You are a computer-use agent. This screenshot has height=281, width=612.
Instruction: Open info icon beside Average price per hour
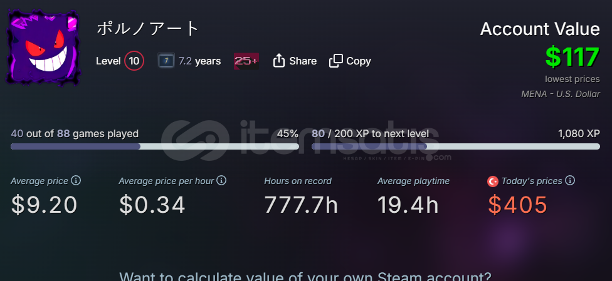point(222,180)
